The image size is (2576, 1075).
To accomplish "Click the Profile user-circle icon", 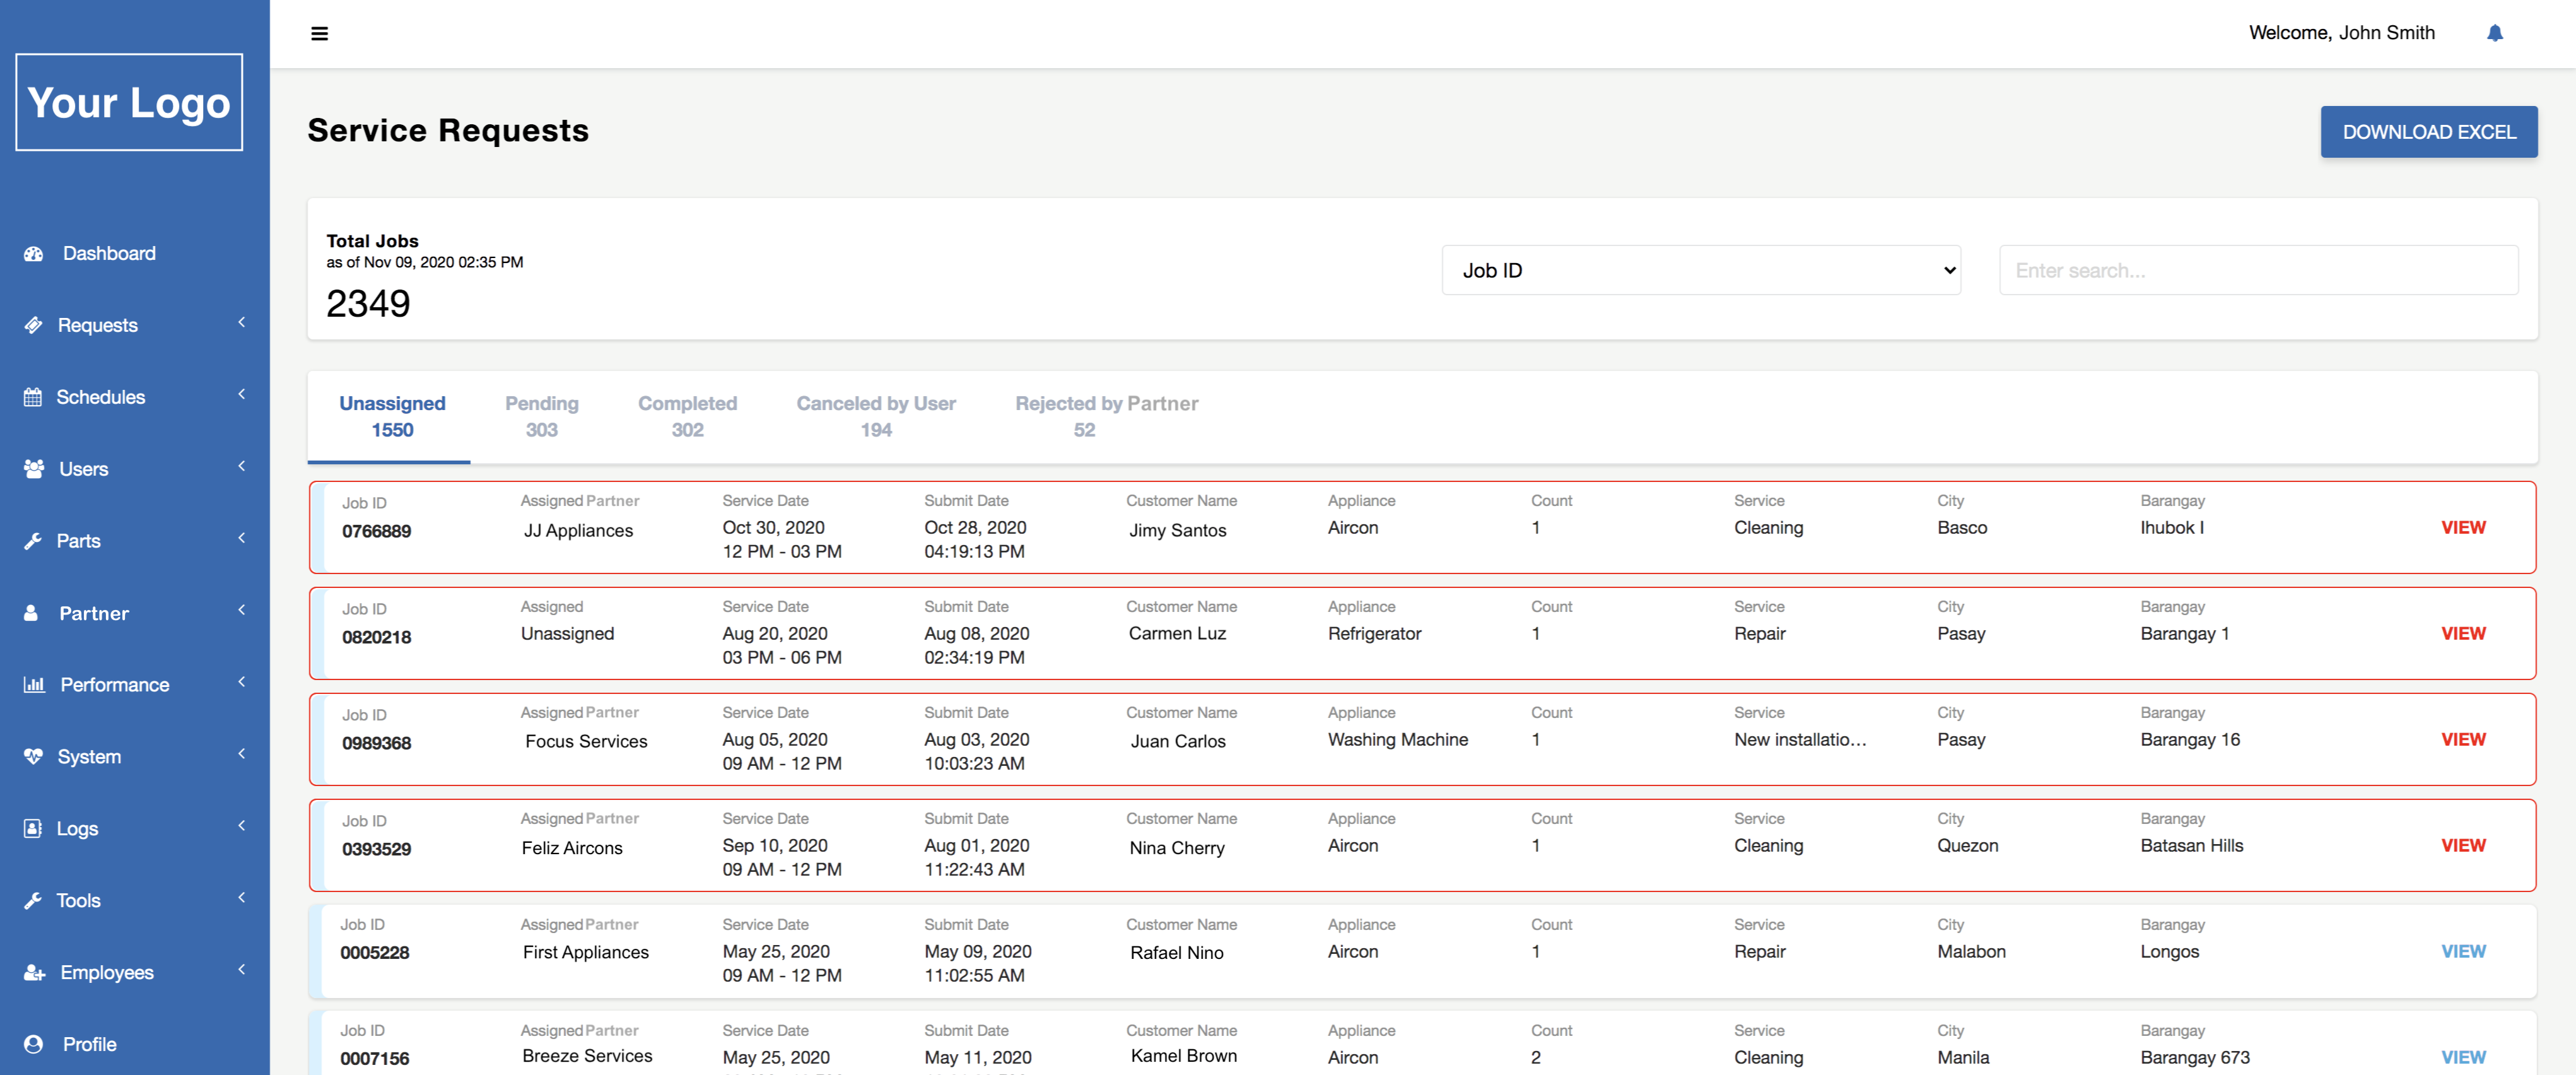I will pos(33,1044).
